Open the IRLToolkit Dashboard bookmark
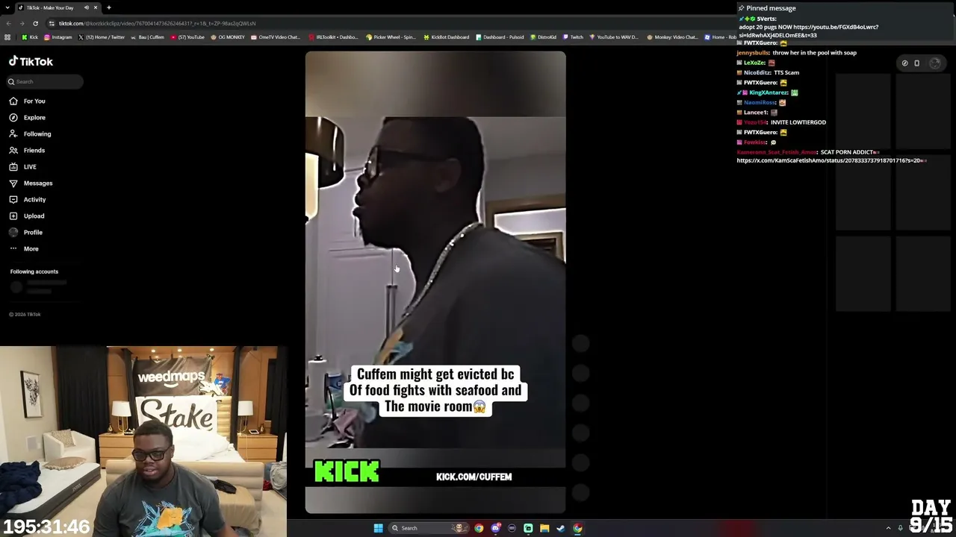Image resolution: width=956 pixels, height=537 pixels. (x=333, y=37)
